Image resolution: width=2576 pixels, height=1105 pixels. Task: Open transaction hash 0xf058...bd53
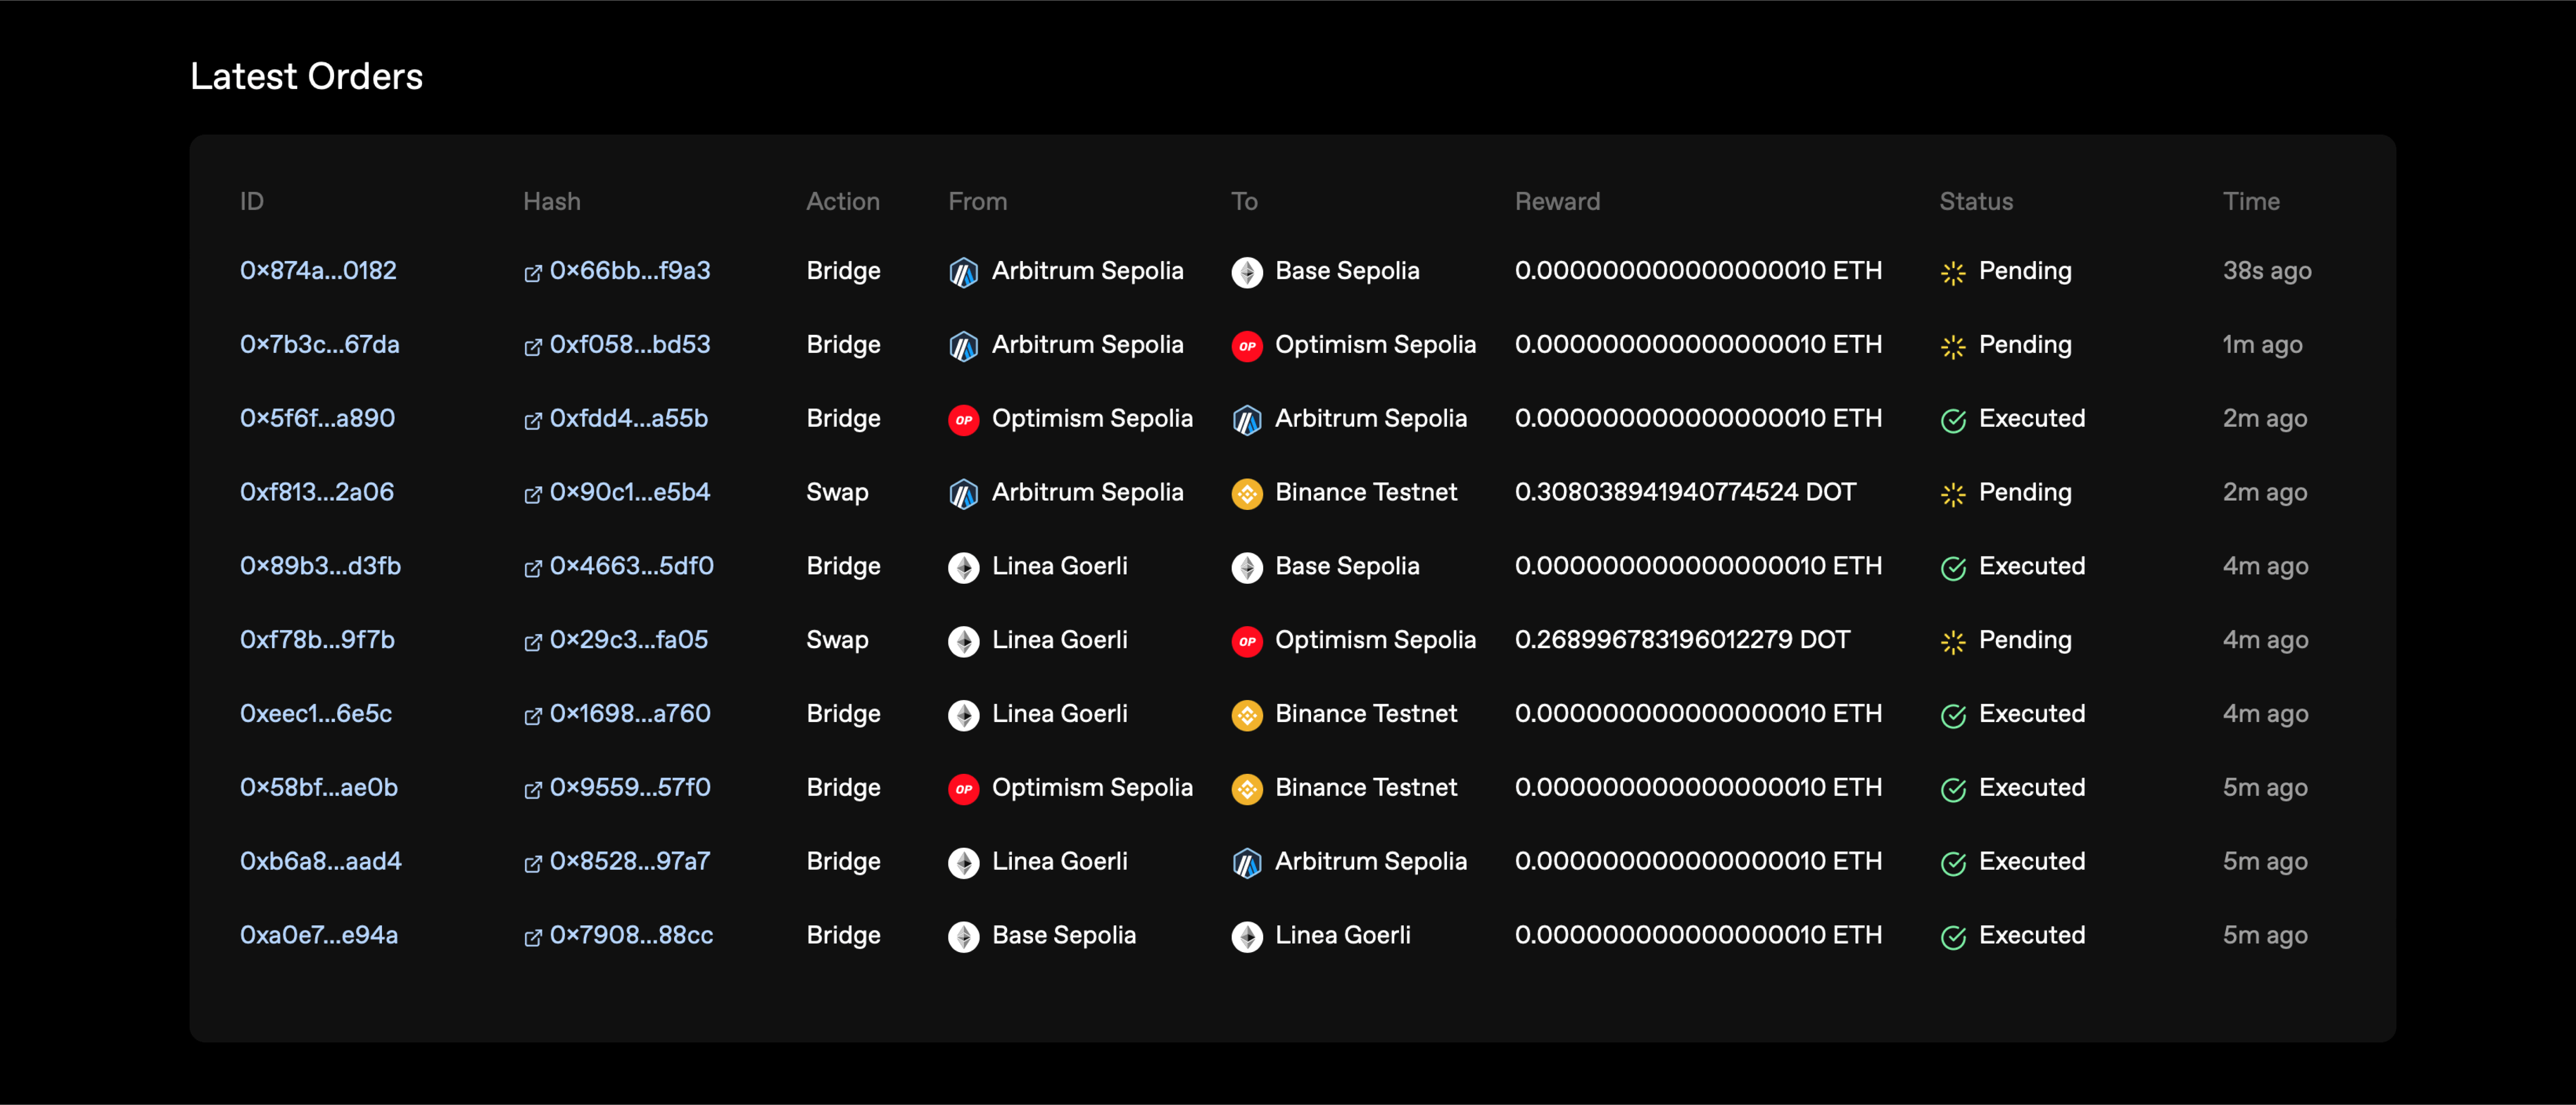point(629,345)
